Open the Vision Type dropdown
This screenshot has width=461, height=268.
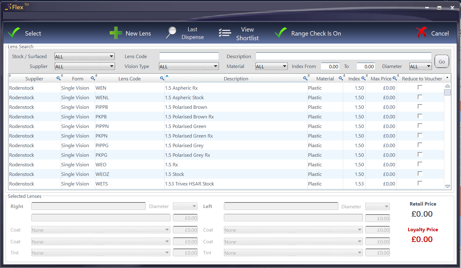pyautogui.click(x=189, y=66)
